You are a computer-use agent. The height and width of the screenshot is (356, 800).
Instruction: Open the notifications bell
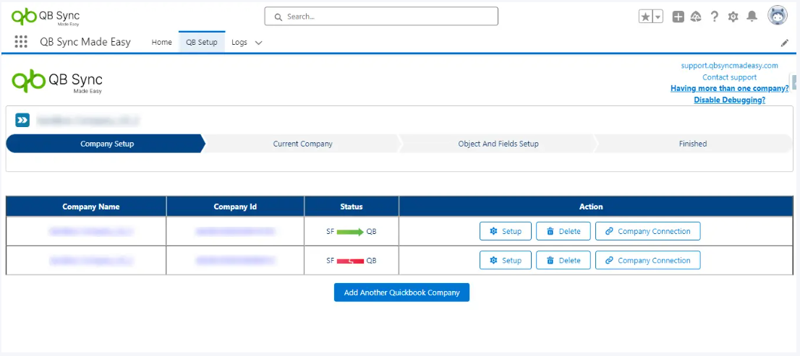pyautogui.click(x=752, y=17)
